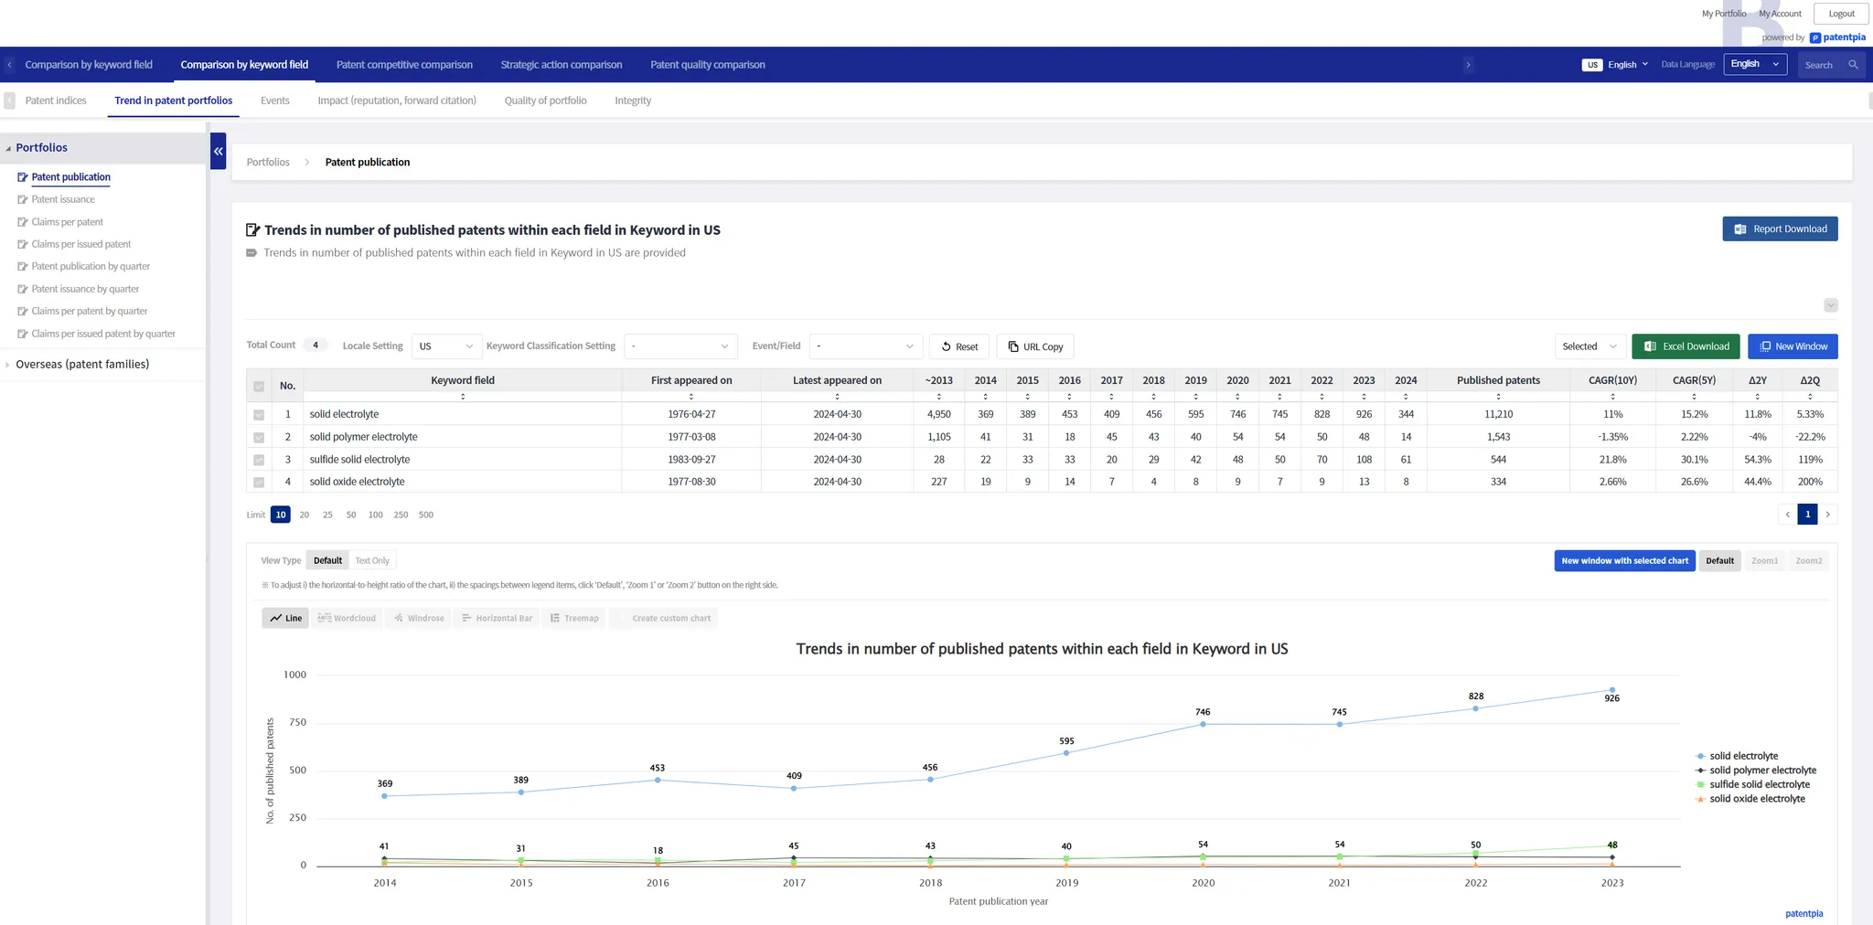
Task: Switch to Windrose chart view
Action: point(419,619)
